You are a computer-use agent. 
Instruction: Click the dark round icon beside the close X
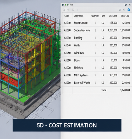point(126,5)
